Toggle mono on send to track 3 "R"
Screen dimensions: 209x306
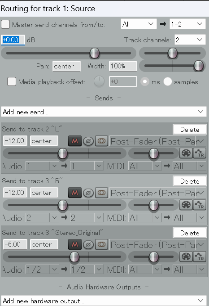click(101, 193)
